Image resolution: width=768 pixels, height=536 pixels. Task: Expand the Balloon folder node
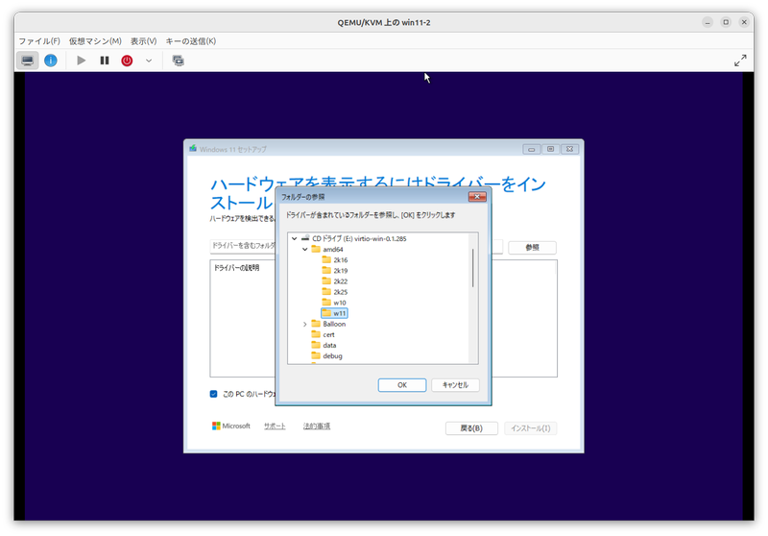point(304,325)
